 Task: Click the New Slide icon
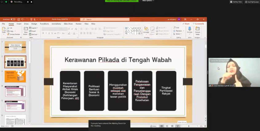26,30
